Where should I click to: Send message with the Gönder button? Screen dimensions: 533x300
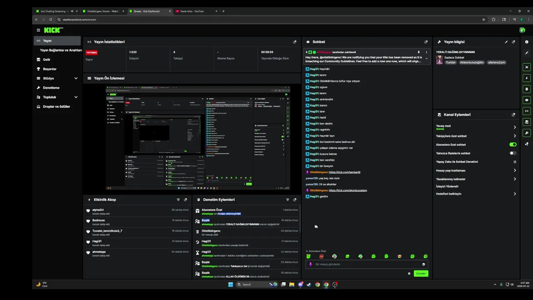(x=421, y=273)
